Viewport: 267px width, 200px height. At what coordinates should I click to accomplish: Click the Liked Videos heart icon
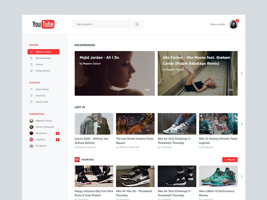point(31,89)
